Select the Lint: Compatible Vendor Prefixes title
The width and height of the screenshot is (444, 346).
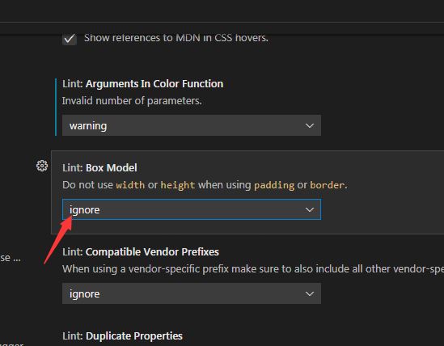point(141,252)
